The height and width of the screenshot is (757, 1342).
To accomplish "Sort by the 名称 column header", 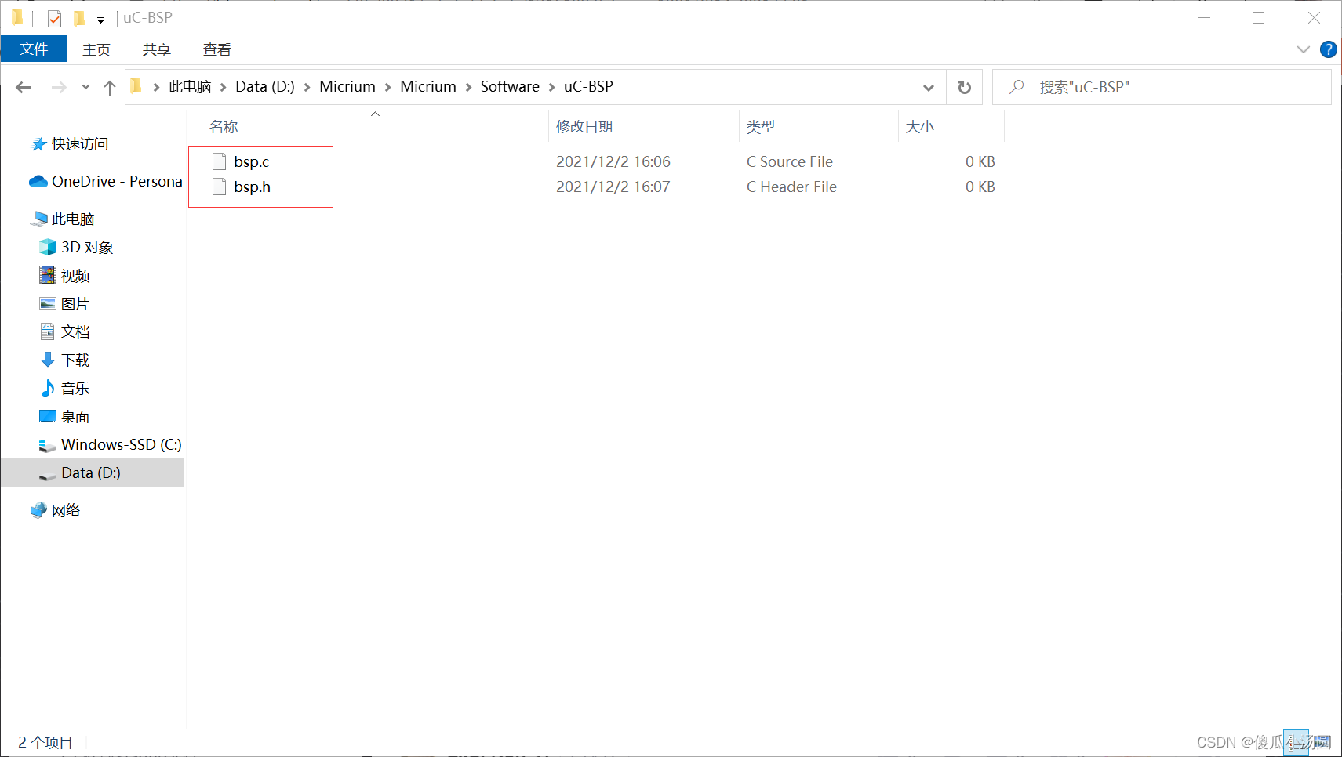I will tap(224, 127).
